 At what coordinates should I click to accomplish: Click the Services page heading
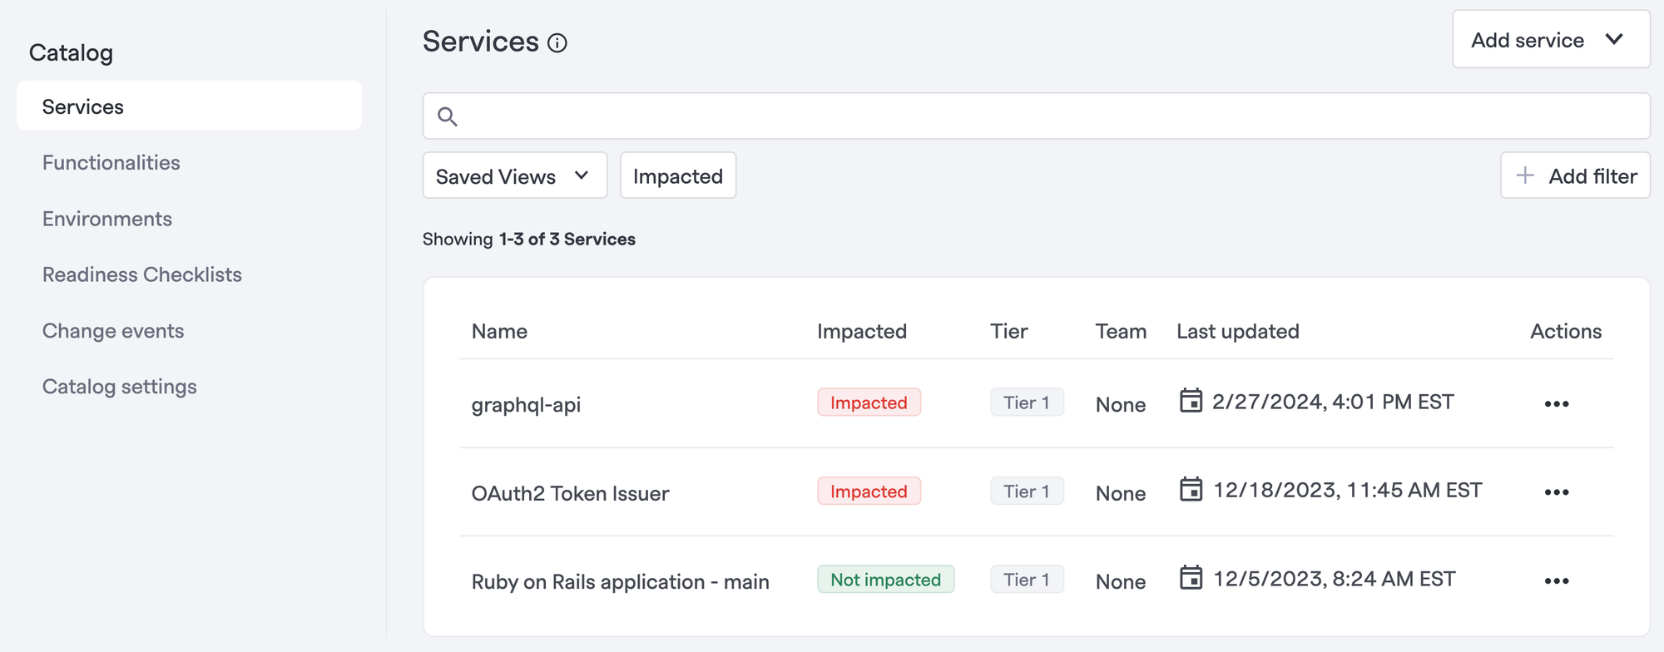tap(481, 42)
